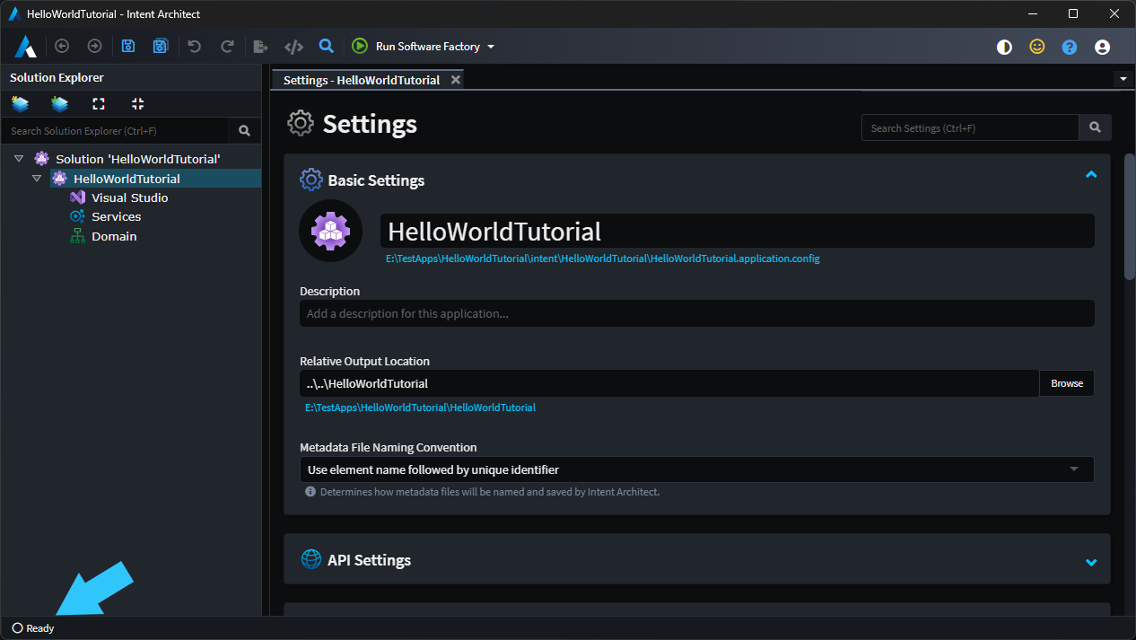Navigate back with the left arrow icon
This screenshot has width=1136, height=640.
click(62, 47)
